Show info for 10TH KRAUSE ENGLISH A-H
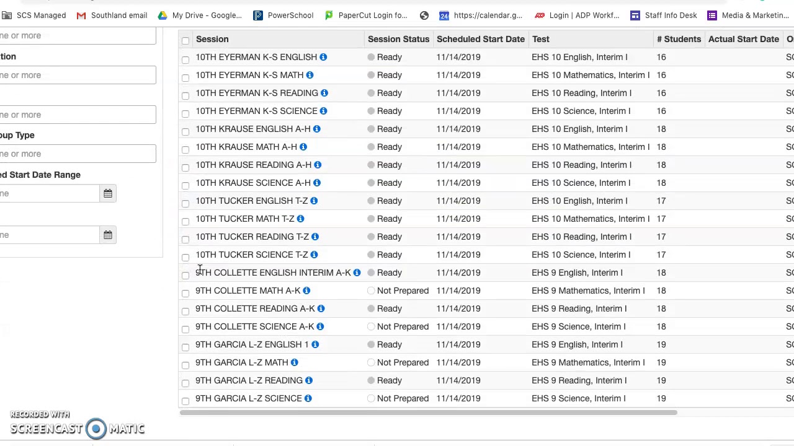 pos(316,129)
